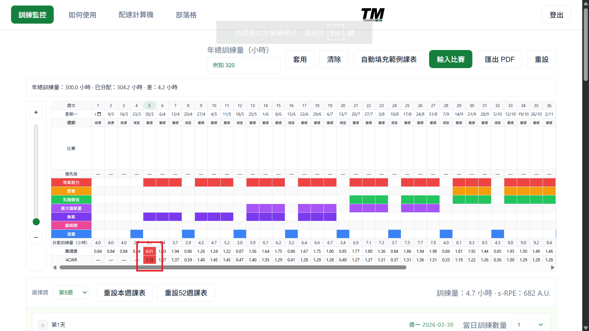Switch to the 如何使用 tab
Image resolution: width=589 pixels, height=331 pixels.
82,14
